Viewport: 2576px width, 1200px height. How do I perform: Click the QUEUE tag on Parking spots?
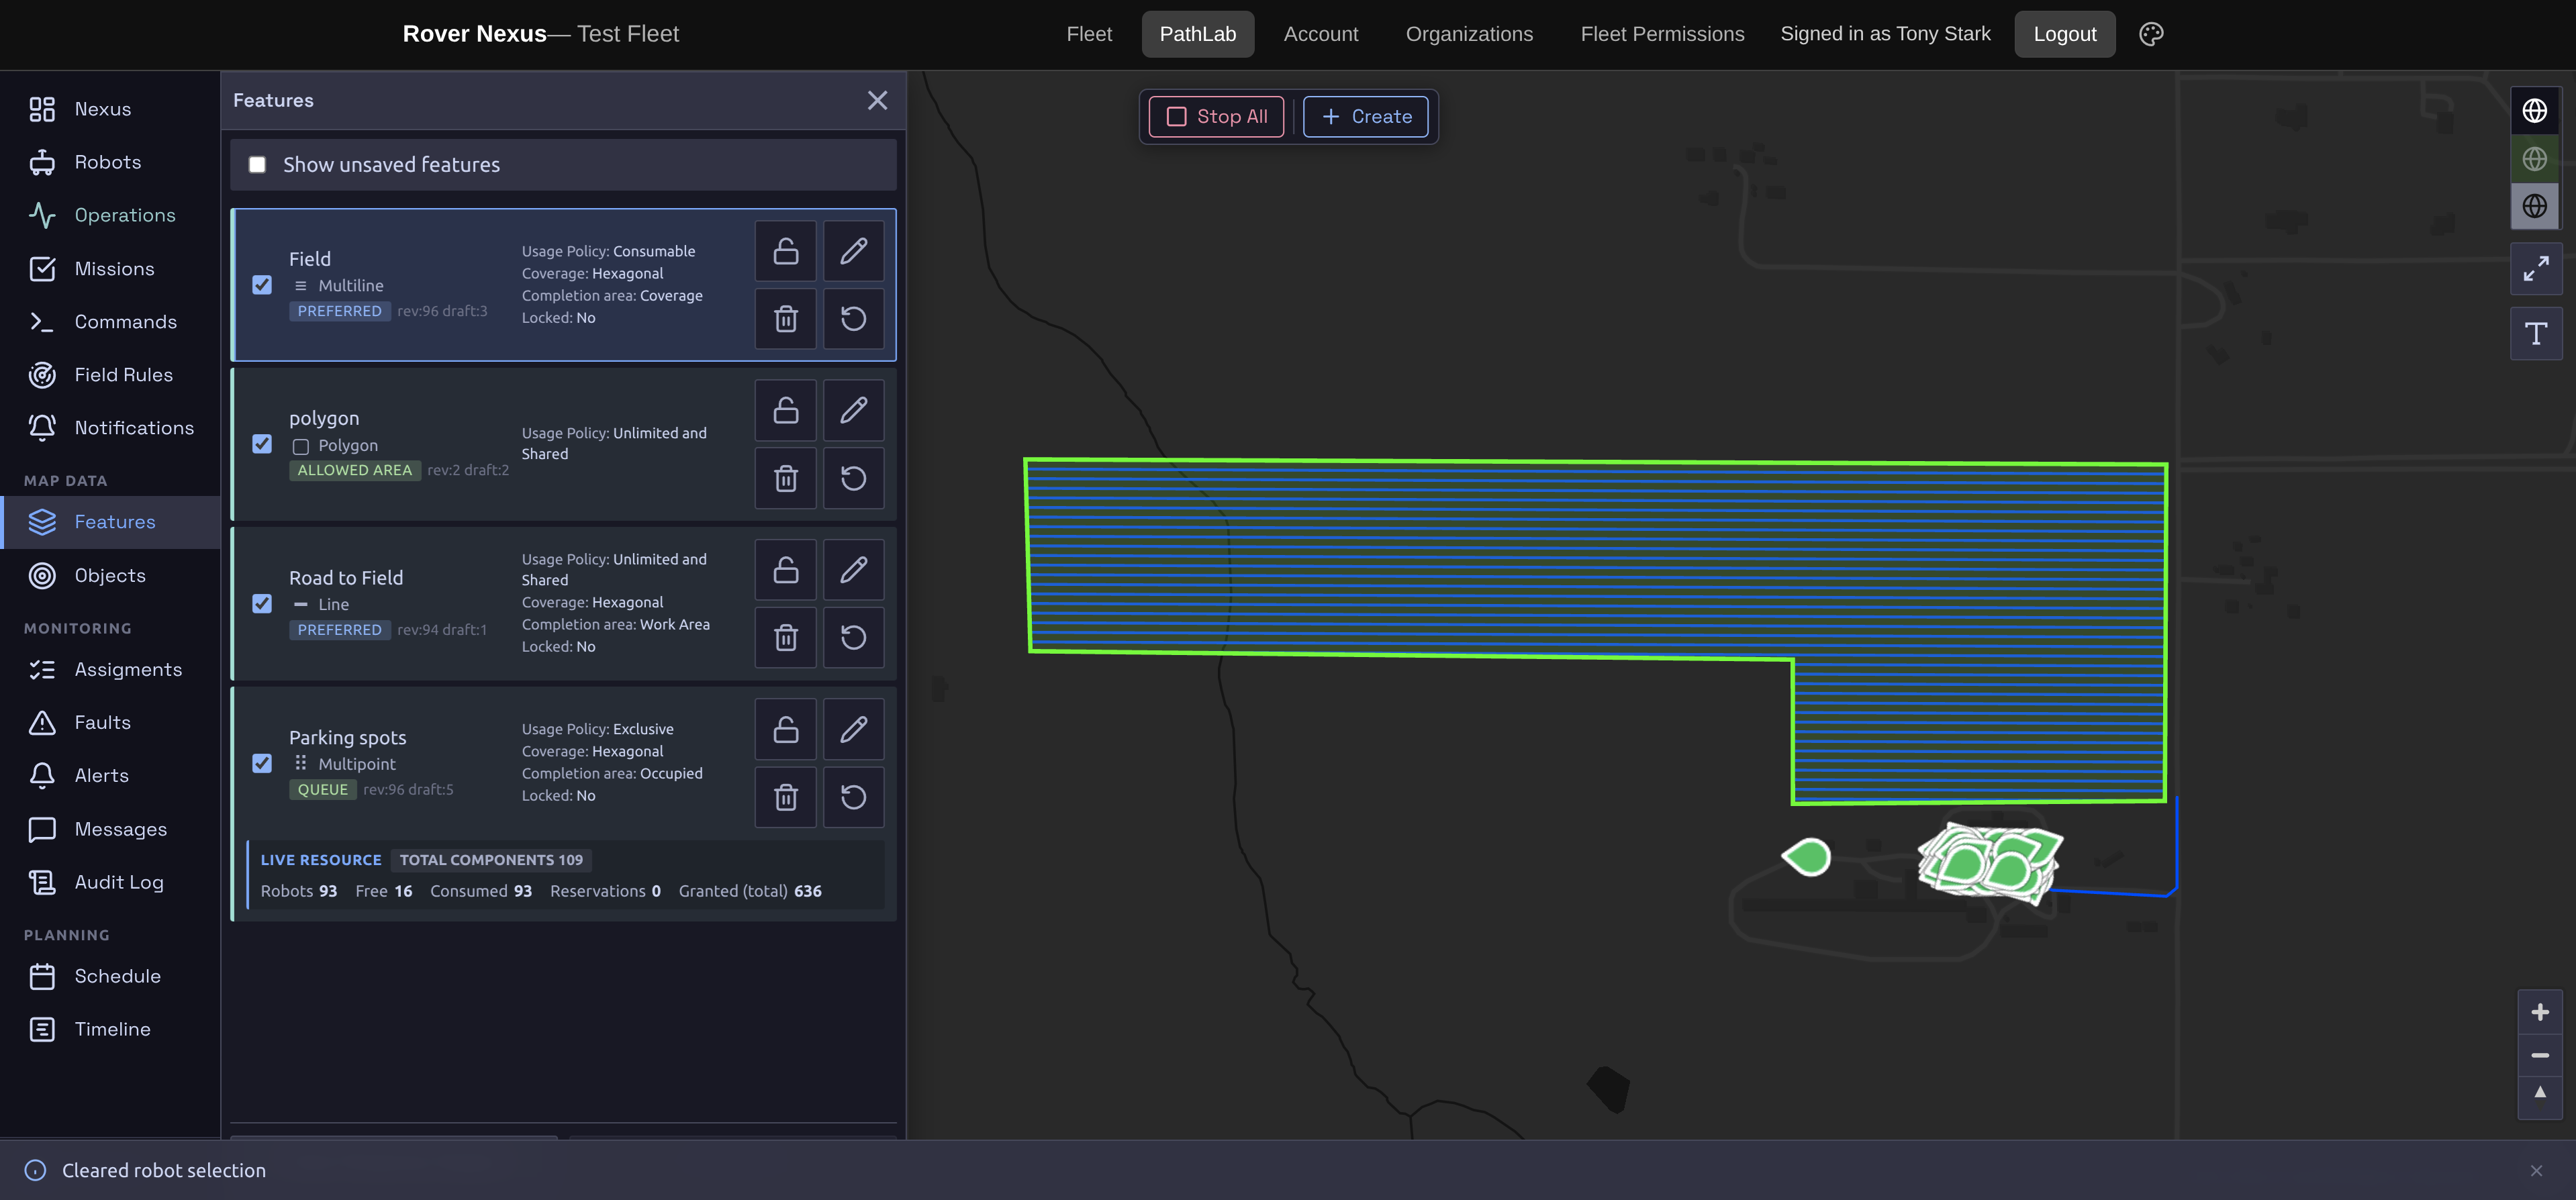(323, 790)
